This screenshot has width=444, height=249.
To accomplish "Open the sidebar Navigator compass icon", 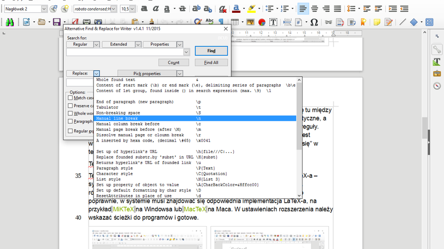I will [x=437, y=86].
